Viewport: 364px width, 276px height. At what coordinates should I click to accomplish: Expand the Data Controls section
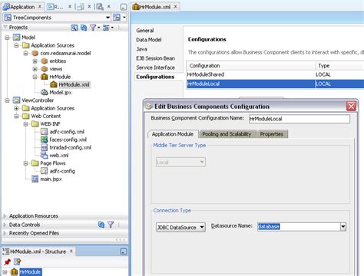click(x=5, y=225)
